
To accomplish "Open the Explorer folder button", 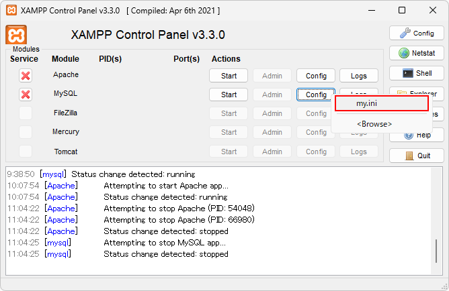I will pyautogui.click(x=417, y=94).
